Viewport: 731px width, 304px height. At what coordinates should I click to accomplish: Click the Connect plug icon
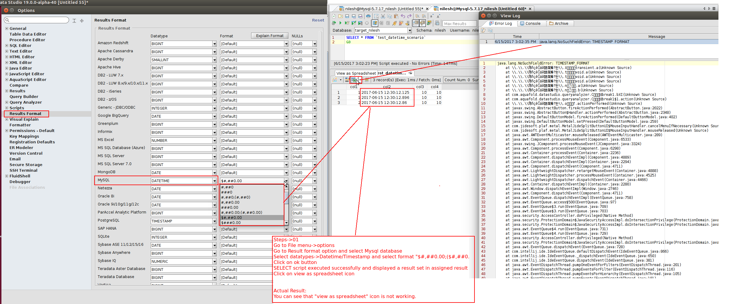[394, 23]
